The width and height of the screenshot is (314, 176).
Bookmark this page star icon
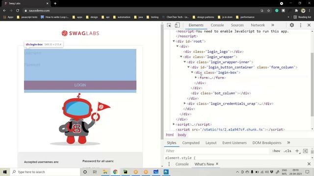click(x=268, y=11)
